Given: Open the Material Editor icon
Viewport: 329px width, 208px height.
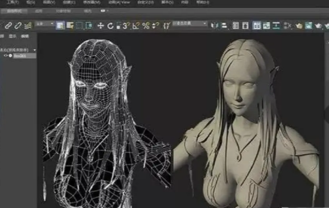Looking at the screenshot, I should [x=287, y=26].
